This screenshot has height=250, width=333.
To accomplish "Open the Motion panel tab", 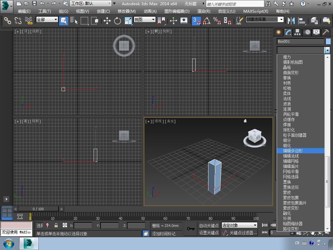I will tap(307, 32).
